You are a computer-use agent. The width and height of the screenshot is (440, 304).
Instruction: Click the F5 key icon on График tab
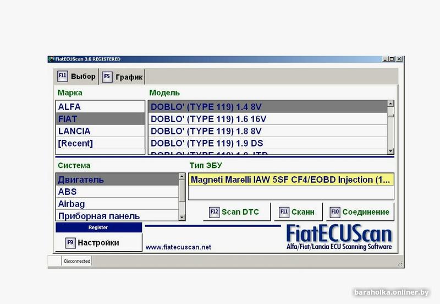pos(107,77)
